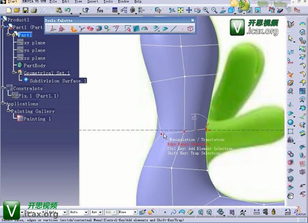Click the paint brush icon in bottom toolbar
This screenshot has height=223, width=308.
click(x=142, y=212)
